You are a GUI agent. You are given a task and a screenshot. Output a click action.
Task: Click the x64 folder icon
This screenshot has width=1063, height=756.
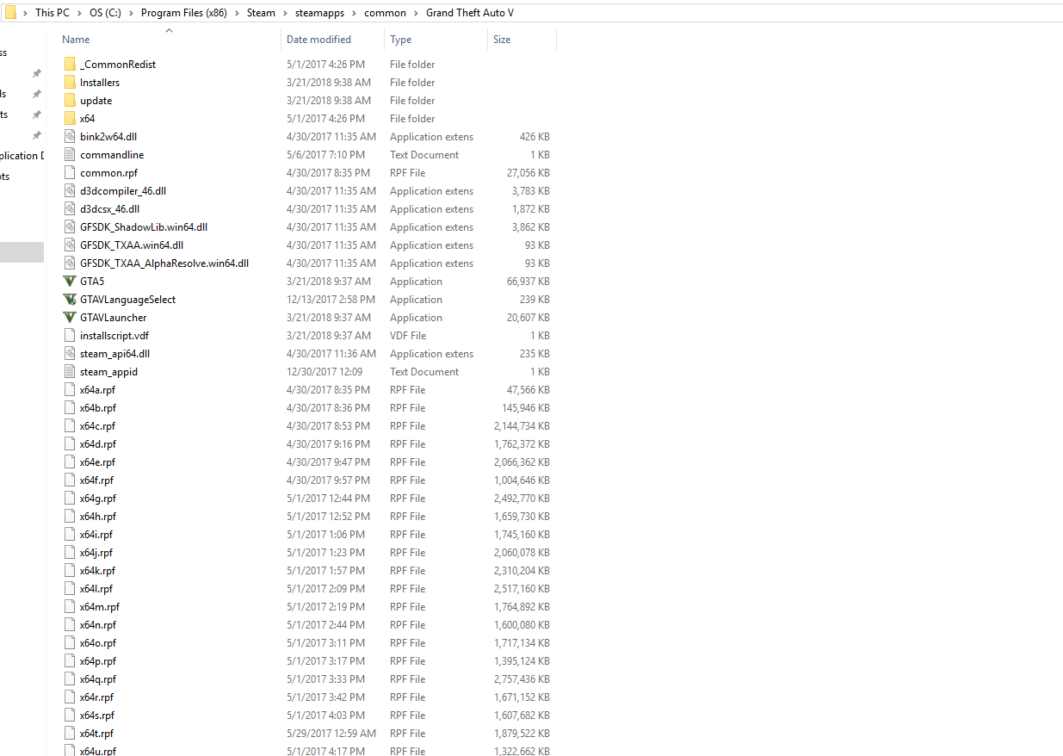click(70, 119)
